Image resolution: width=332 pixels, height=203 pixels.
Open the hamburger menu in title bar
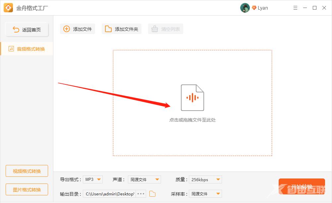tap(295, 8)
